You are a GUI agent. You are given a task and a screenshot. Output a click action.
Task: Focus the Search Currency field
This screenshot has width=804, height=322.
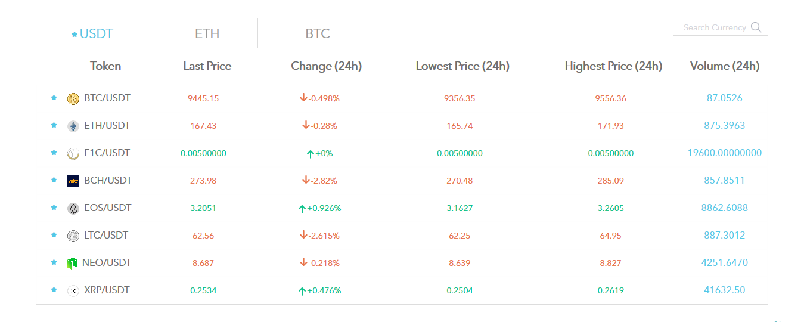click(x=714, y=27)
